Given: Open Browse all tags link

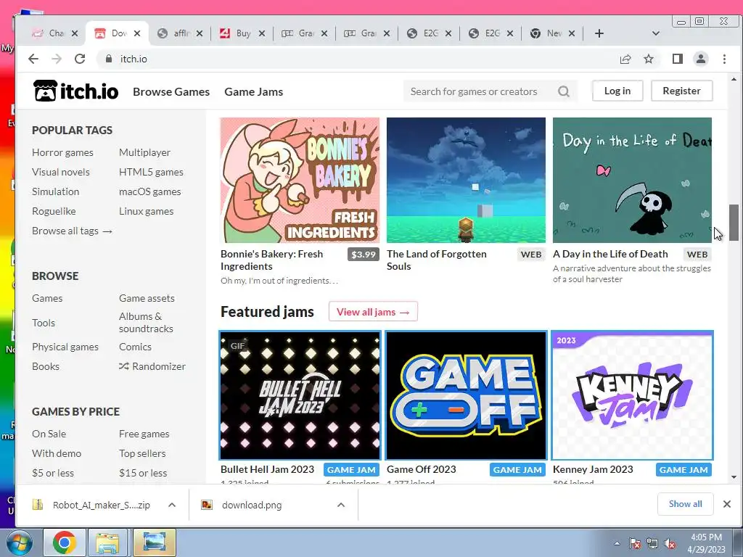Looking at the screenshot, I should point(72,231).
